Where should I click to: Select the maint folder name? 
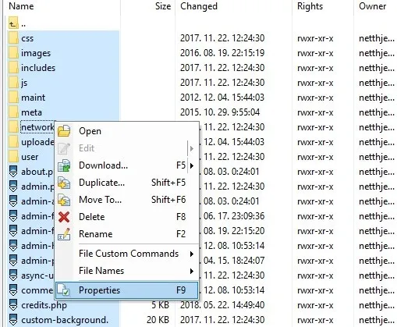pos(33,98)
